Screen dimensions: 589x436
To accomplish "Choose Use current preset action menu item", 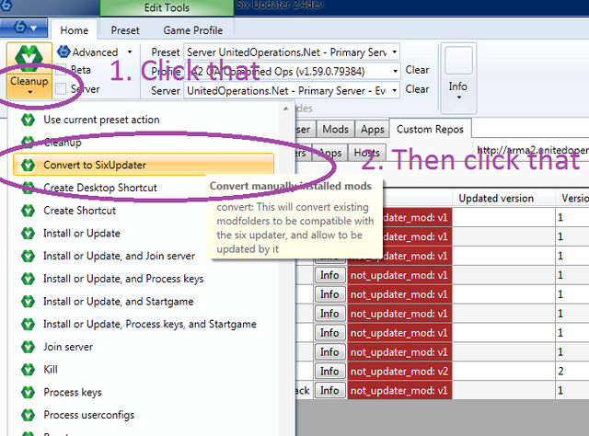I will (x=144, y=120).
